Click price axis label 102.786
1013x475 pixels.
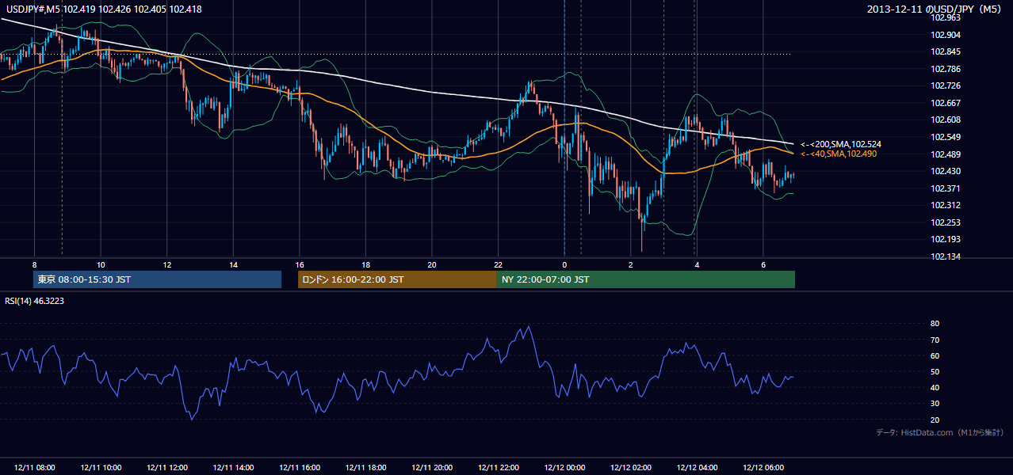pyautogui.click(x=945, y=69)
